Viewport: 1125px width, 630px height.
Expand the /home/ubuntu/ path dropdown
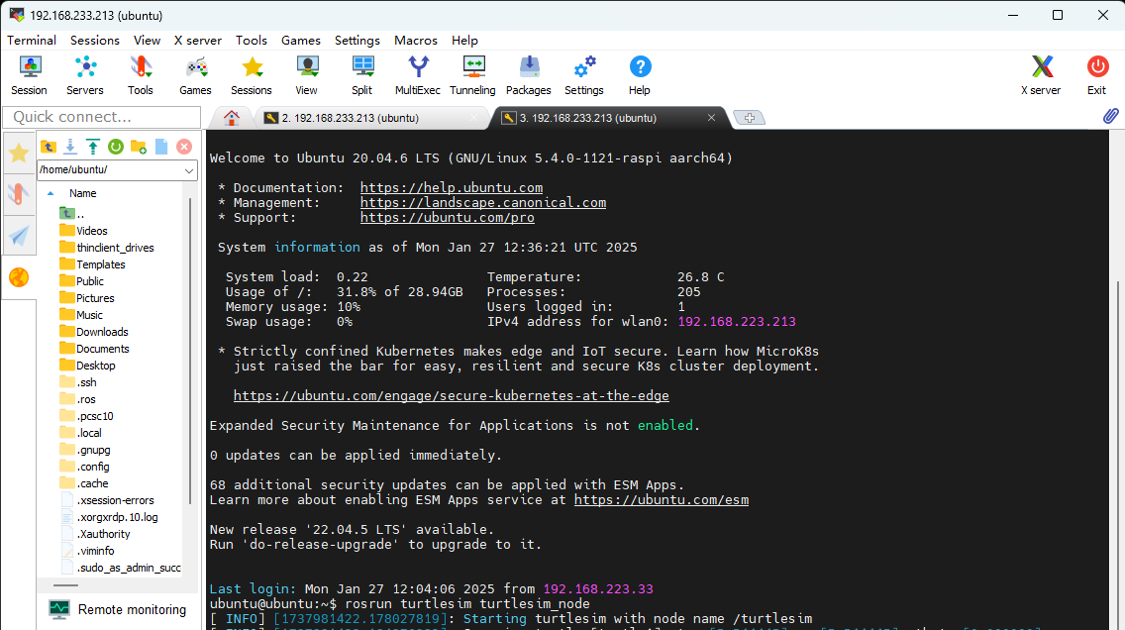pyautogui.click(x=190, y=170)
